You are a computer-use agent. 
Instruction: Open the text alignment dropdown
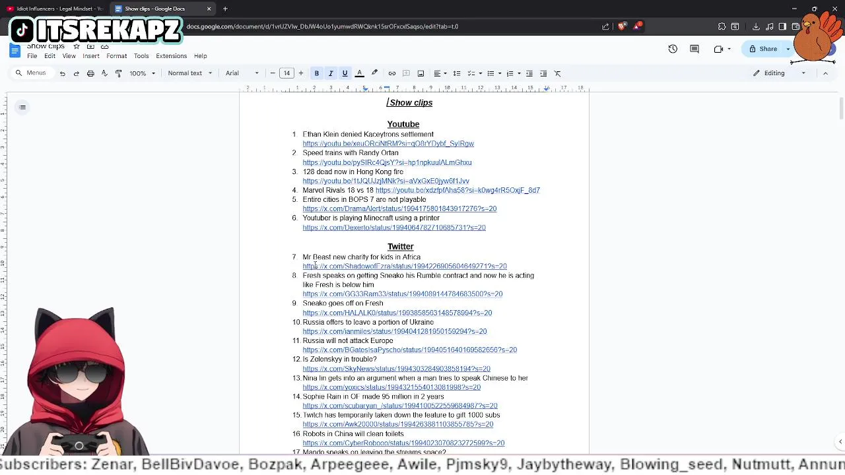(x=440, y=73)
